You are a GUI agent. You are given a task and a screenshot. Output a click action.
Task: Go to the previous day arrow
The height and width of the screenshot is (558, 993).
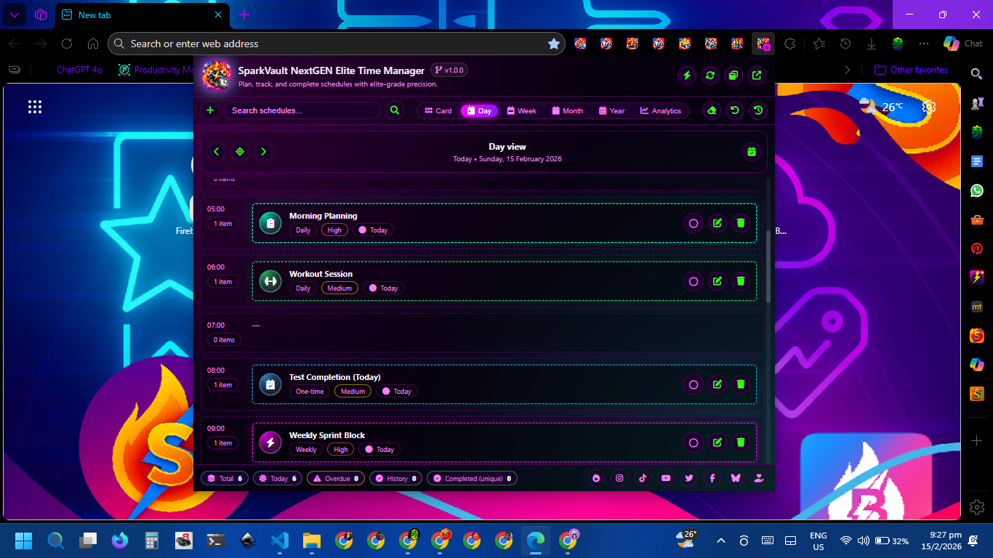pos(216,152)
